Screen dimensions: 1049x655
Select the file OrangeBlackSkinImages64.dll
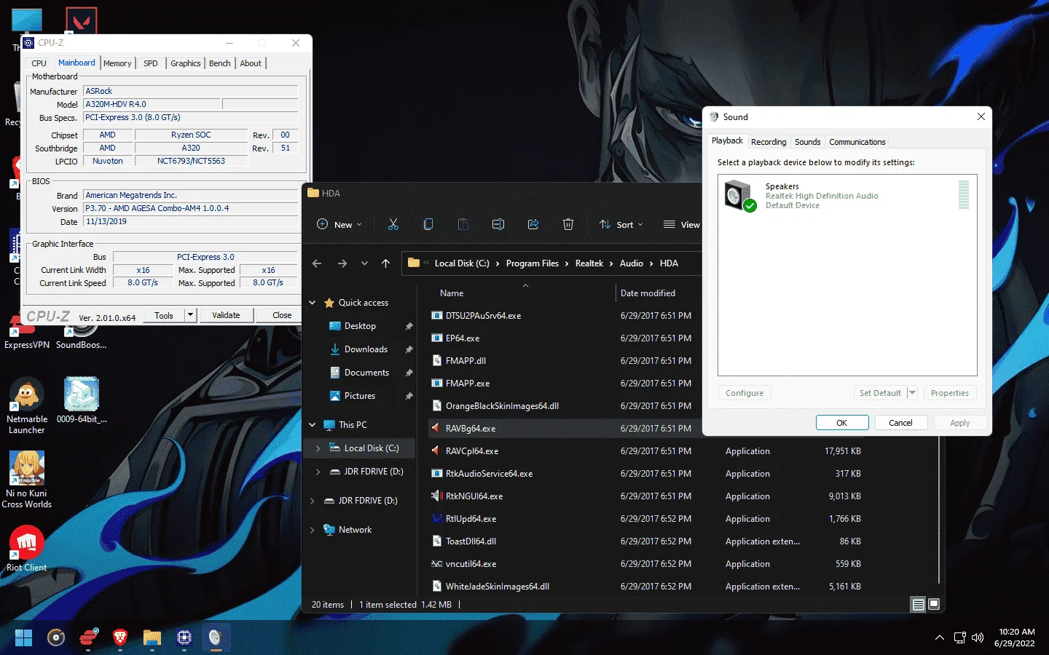[502, 405]
